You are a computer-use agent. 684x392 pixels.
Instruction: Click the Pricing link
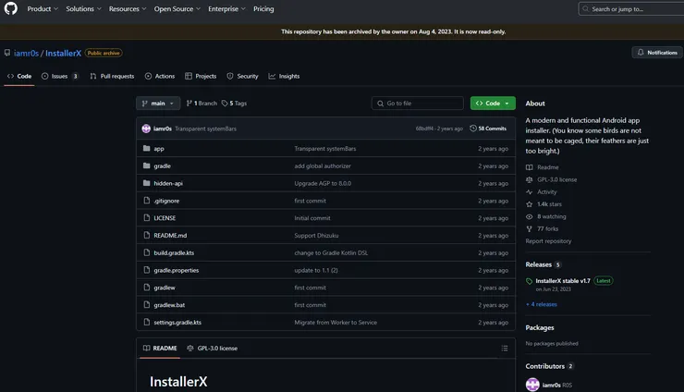(x=263, y=8)
